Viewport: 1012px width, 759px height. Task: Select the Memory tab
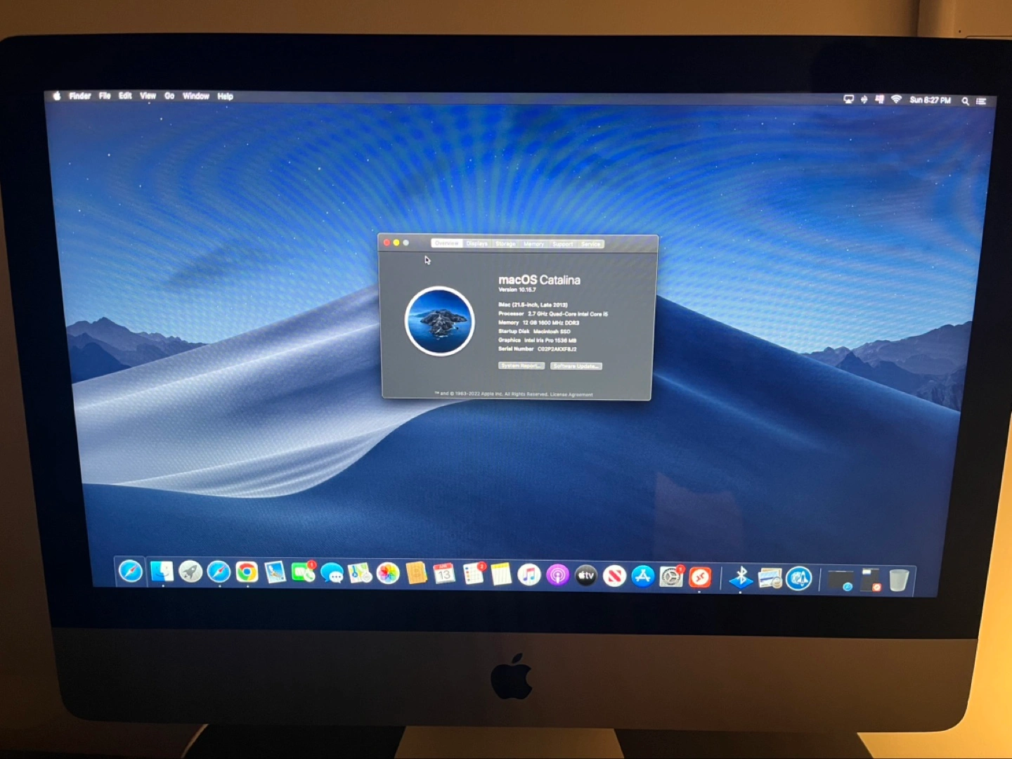[x=533, y=244]
